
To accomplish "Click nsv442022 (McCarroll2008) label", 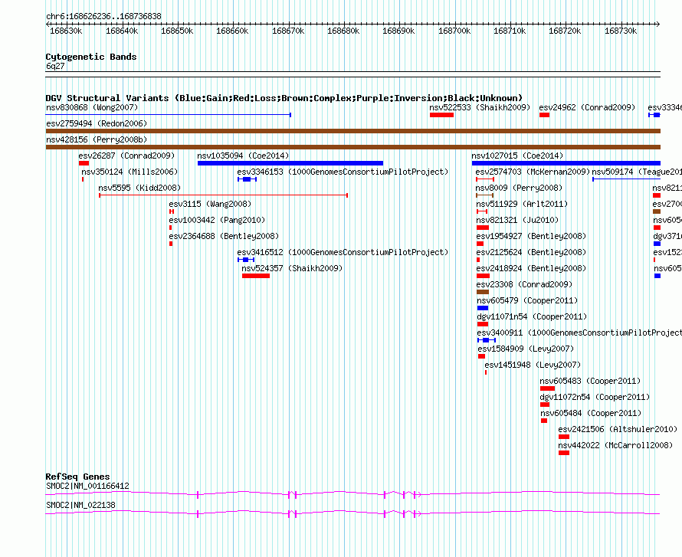I will [615, 445].
